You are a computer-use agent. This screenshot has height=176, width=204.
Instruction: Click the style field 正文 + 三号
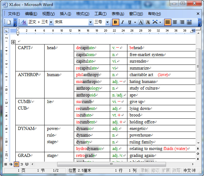(x=38, y=22)
